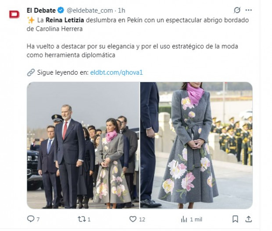Click the El Debate profile avatar
272x231 pixels.
pyautogui.click(x=14, y=14)
